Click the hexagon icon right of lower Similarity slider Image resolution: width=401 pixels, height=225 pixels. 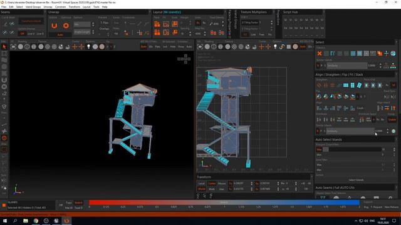pyautogui.click(x=393, y=131)
